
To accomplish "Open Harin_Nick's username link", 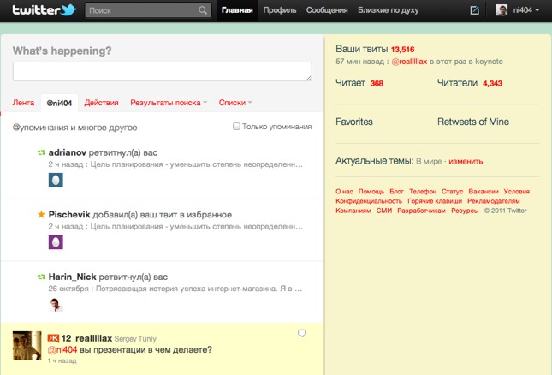I will tap(72, 277).
